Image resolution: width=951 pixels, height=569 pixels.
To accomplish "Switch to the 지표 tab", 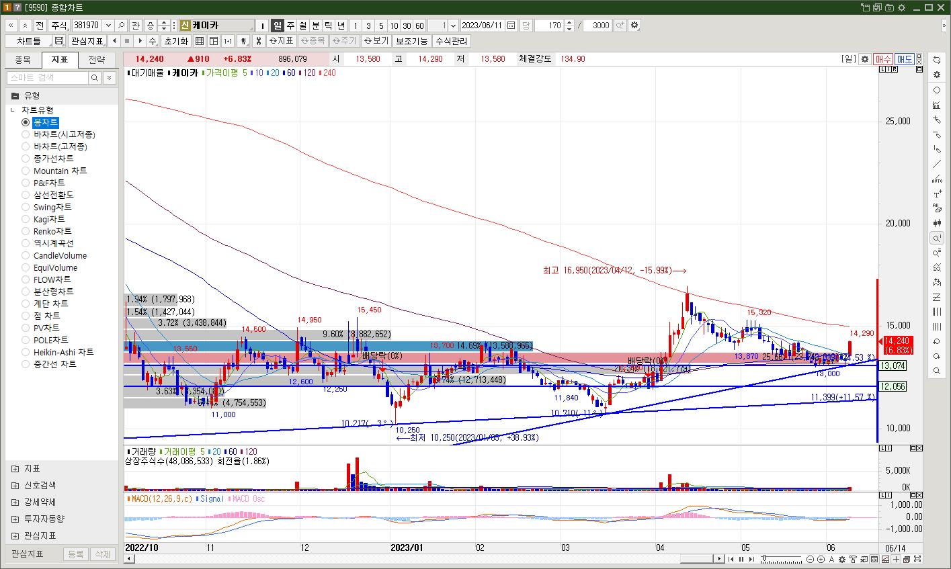I will 60,60.
